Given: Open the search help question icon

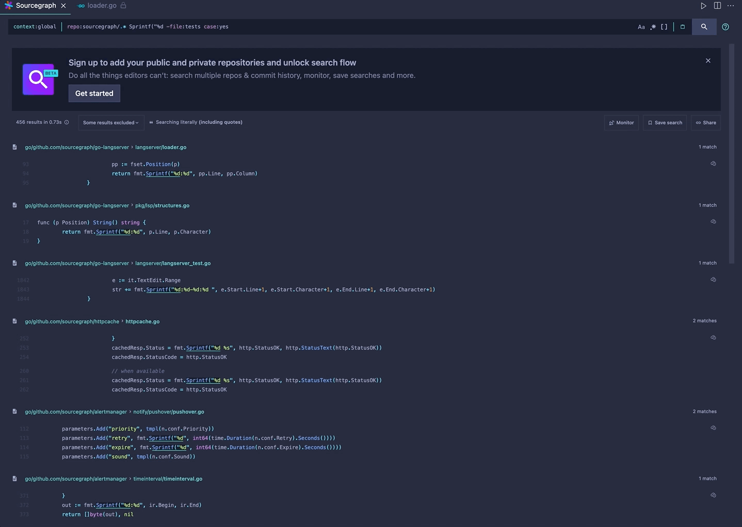Looking at the screenshot, I should (x=725, y=27).
